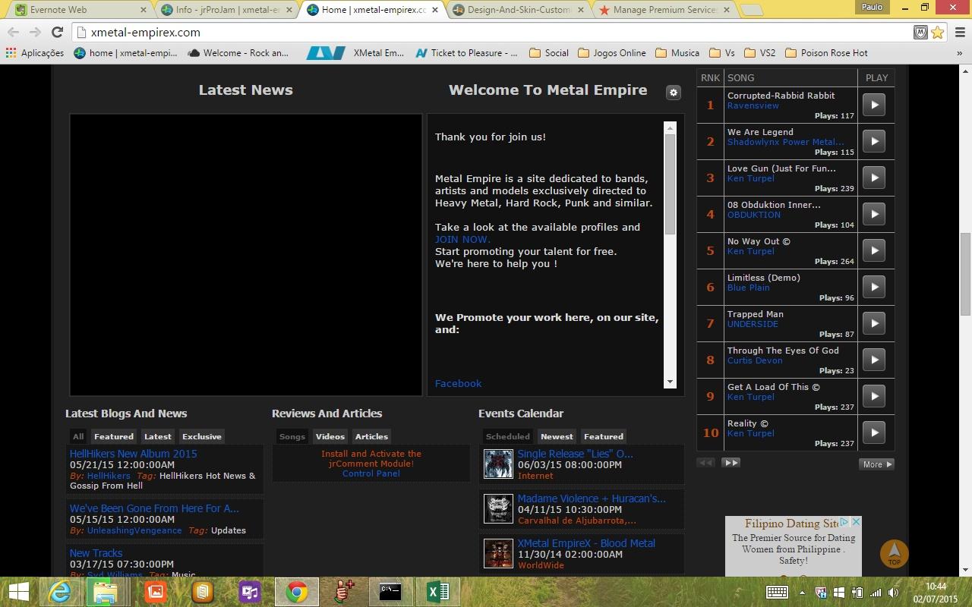The image size is (972, 607).
Task: Click the gear icon beside Welcome To Metal Empire
Action: [x=673, y=93]
